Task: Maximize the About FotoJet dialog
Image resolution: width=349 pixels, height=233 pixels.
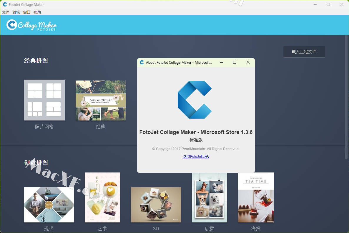Action: tap(234, 63)
